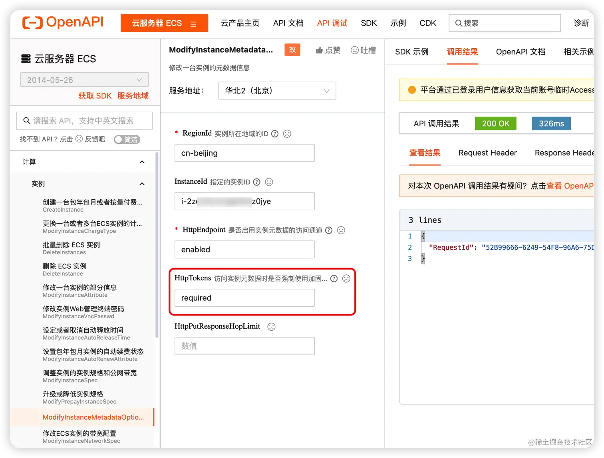Click the 获取 SDK link
The width and height of the screenshot is (604, 458).
(x=95, y=96)
